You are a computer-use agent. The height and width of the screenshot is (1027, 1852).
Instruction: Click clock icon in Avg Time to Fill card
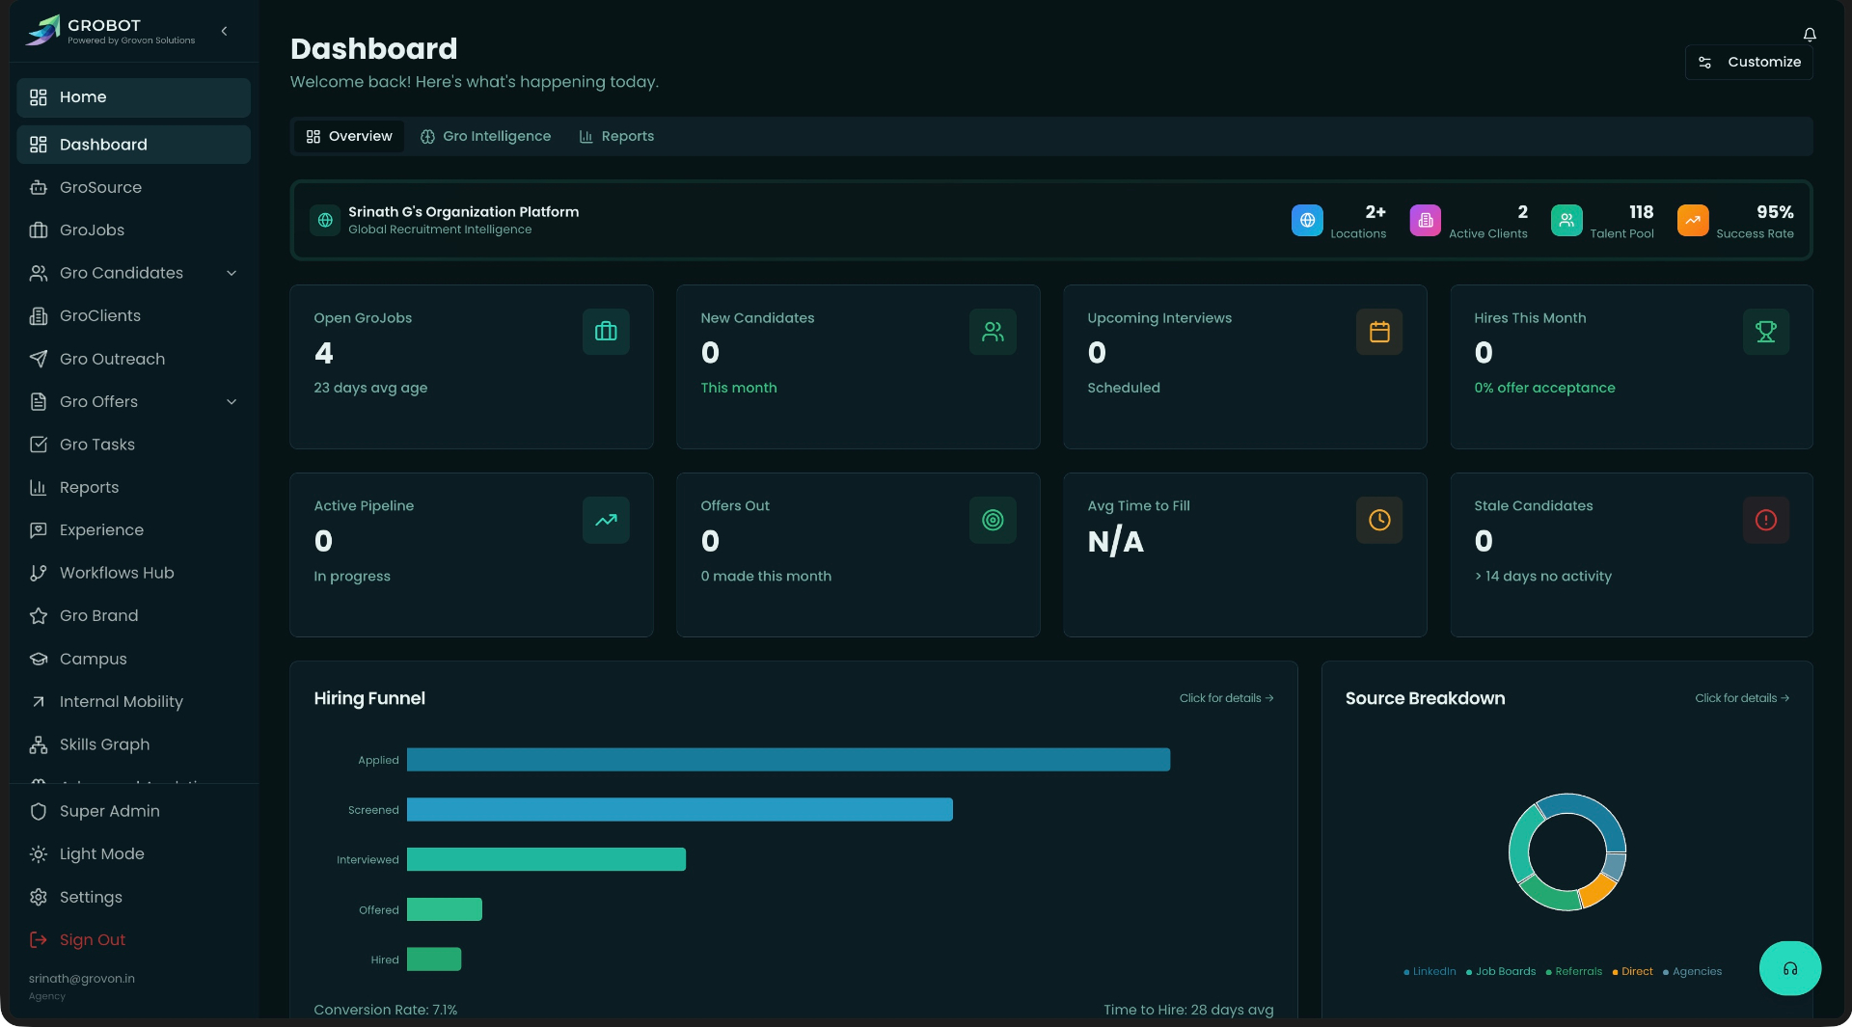click(x=1379, y=520)
